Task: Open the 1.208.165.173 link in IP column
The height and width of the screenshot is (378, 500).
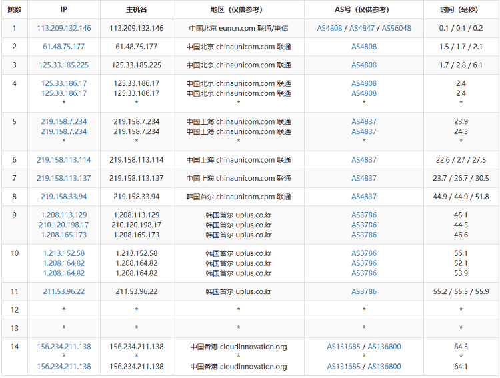Action: [64, 235]
